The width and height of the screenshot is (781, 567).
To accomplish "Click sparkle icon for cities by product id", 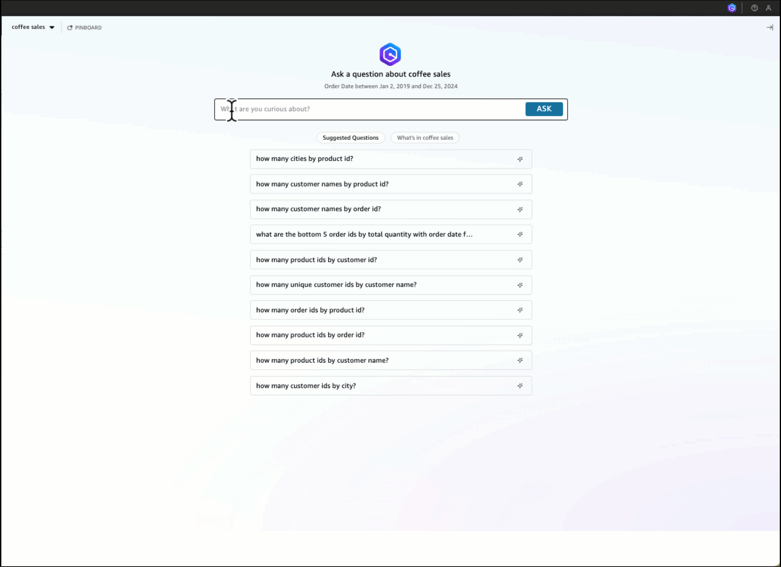I will [520, 159].
